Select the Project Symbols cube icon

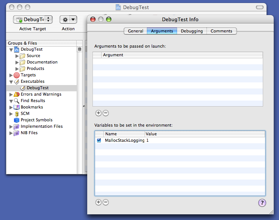17,120
